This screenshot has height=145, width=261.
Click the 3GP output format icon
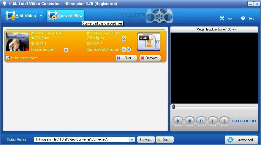point(149,42)
